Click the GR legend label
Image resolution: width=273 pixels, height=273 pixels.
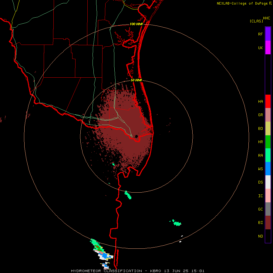point(260,115)
